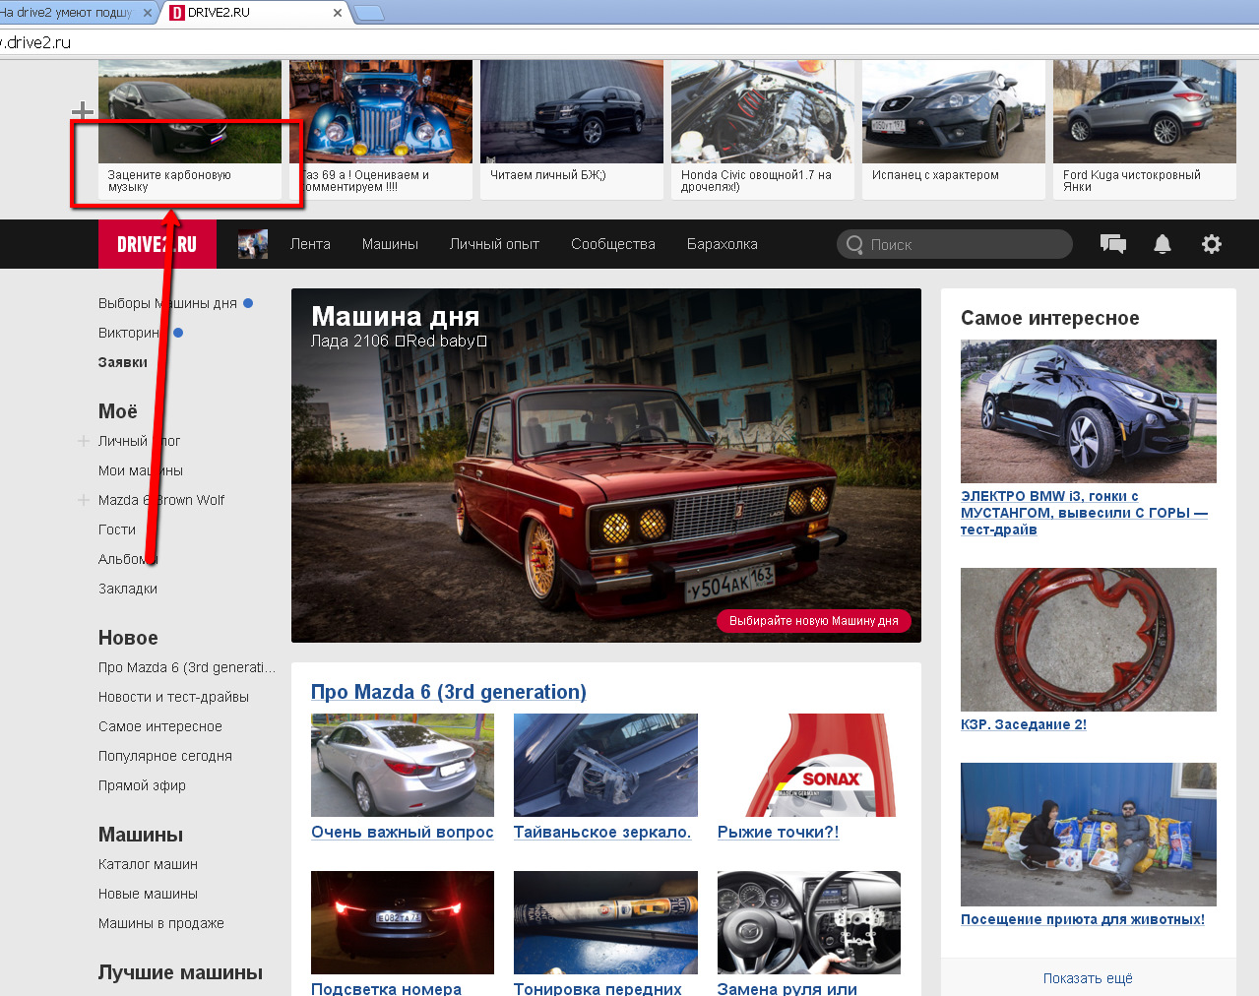Open the settings gear icon
The image size is (1259, 996).
click(x=1212, y=244)
